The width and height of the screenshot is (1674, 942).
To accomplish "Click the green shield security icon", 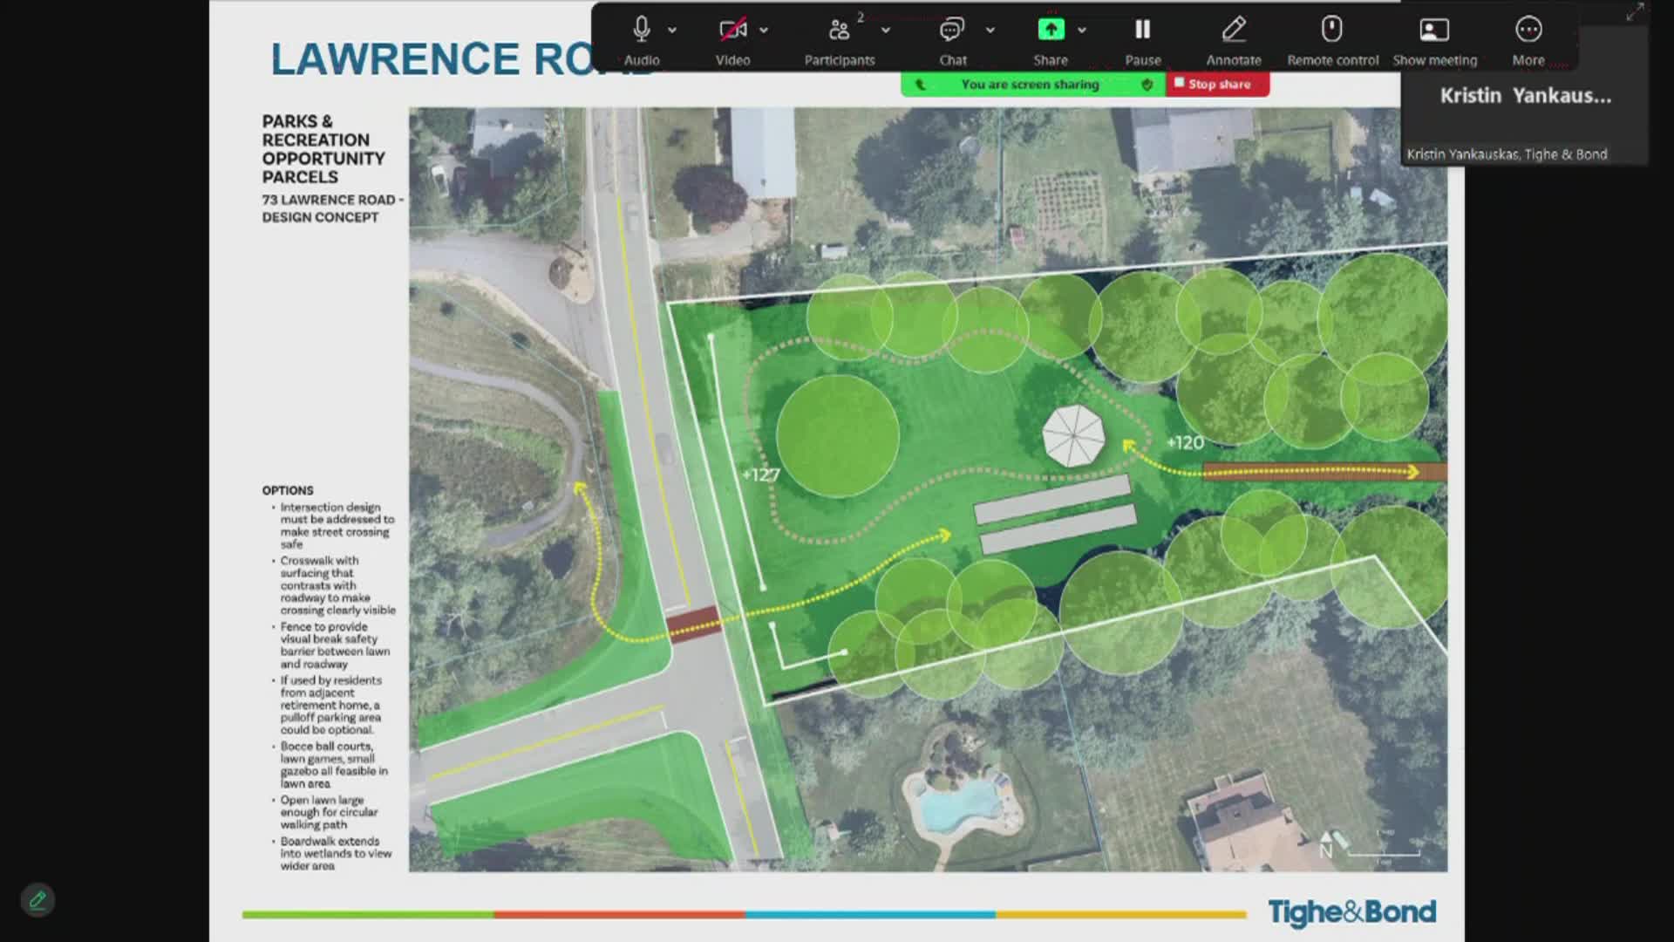I will [1147, 85].
